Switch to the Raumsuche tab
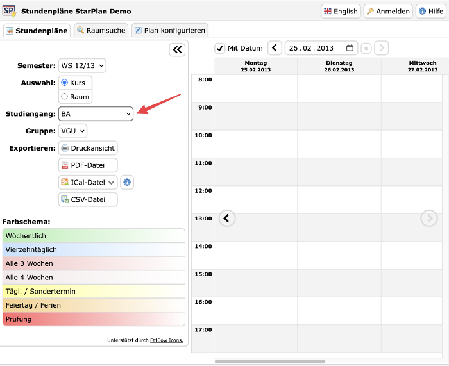 tap(101, 30)
